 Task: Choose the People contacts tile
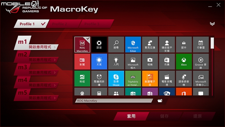[116, 92]
